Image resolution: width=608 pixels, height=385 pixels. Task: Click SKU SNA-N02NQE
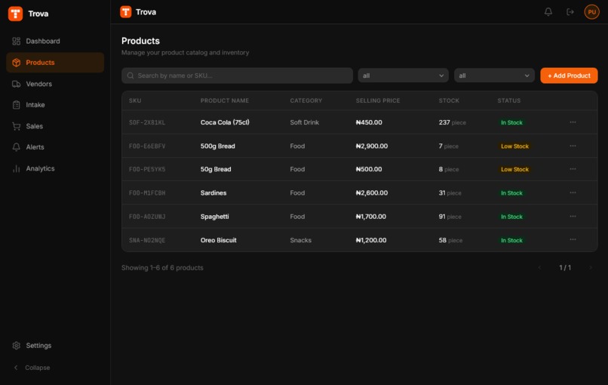click(147, 240)
